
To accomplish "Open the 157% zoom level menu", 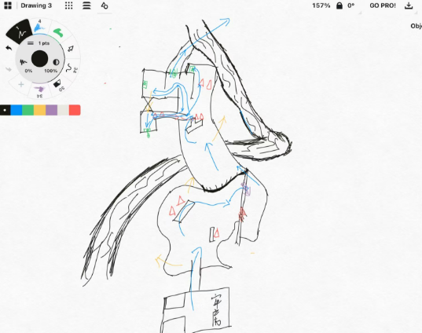I will 321,5.
